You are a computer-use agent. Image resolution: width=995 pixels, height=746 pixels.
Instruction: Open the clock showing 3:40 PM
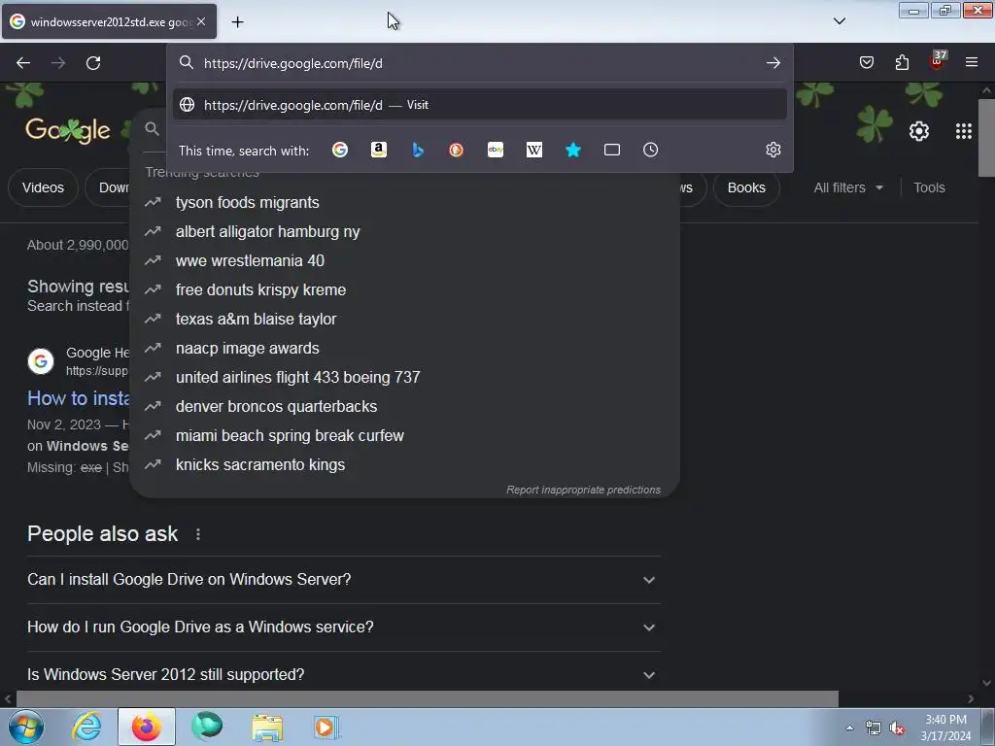tap(945, 728)
